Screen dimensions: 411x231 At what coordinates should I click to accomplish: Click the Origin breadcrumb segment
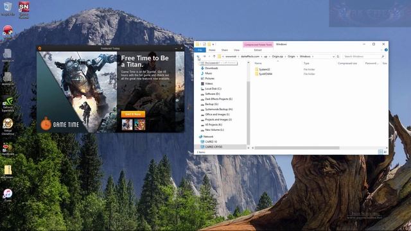291,56
